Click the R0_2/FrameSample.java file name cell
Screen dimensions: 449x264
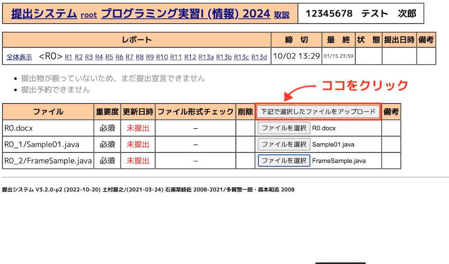tap(48, 161)
